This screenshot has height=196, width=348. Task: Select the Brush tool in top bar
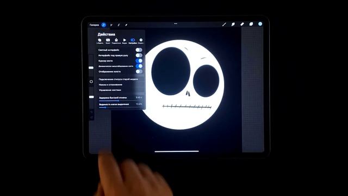[x=224, y=24]
